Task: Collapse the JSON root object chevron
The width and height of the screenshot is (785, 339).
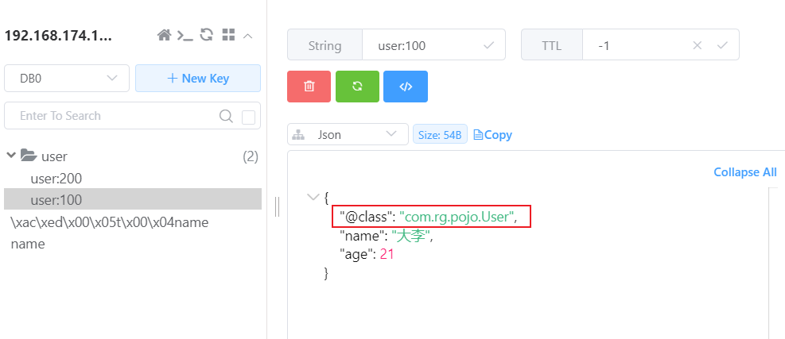Action: pos(311,196)
